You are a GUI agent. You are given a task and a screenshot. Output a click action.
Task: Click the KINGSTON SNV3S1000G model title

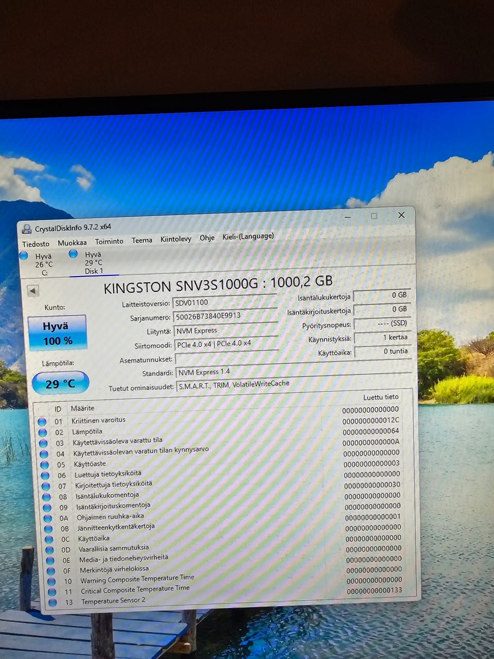point(218,284)
